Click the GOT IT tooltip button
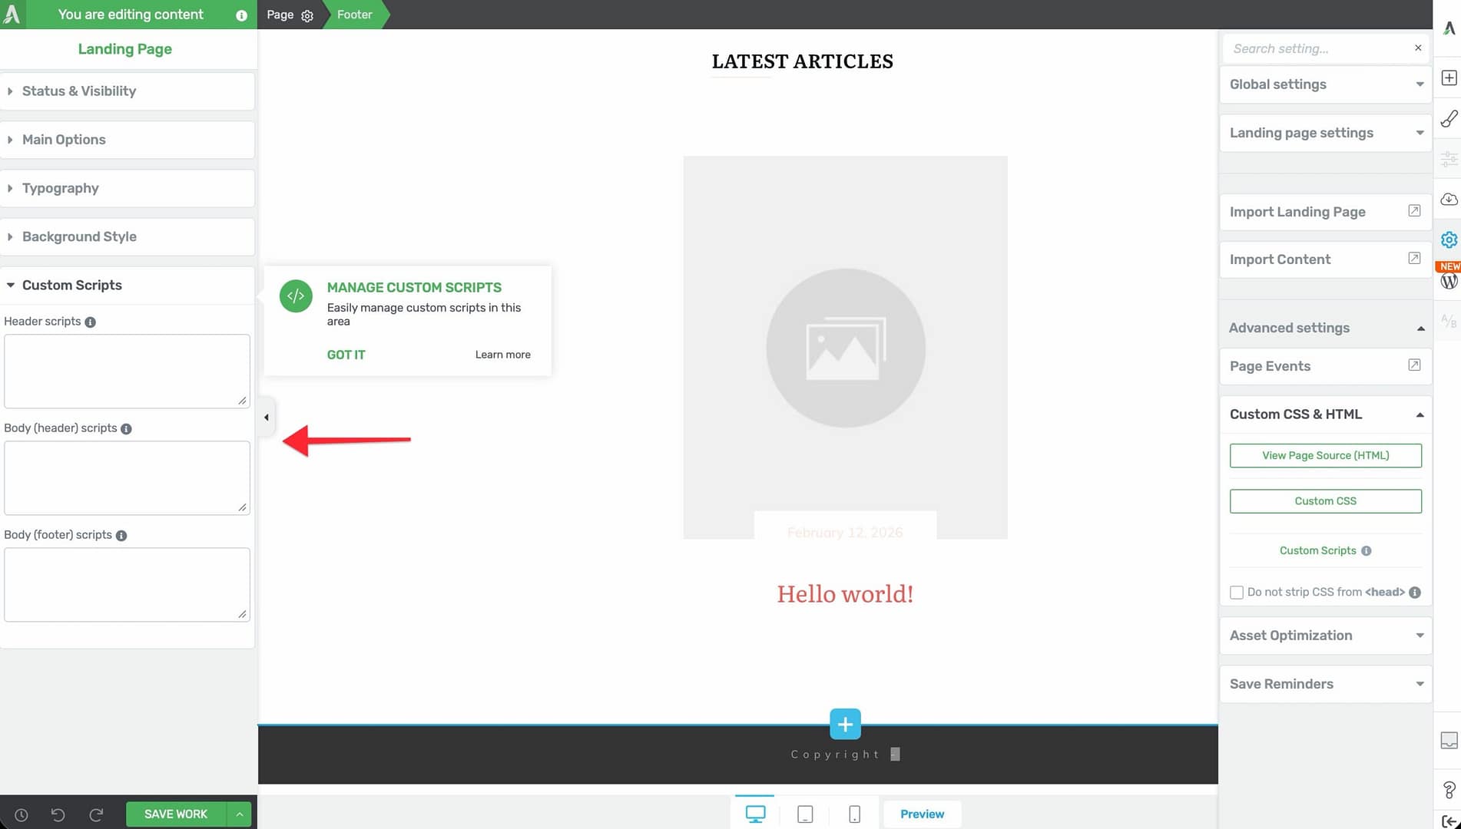Viewport: 1461px width, 829px height. [x=346, y=355]
